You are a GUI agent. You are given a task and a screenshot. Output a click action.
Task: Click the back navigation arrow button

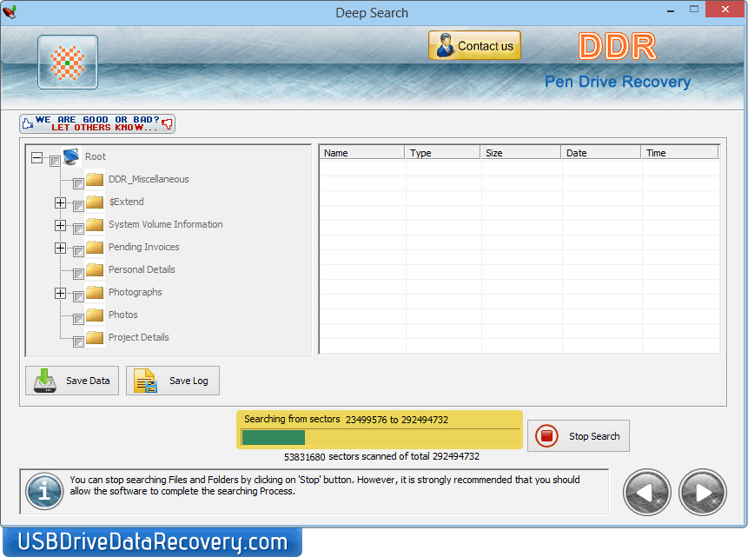tap(646, 492)
